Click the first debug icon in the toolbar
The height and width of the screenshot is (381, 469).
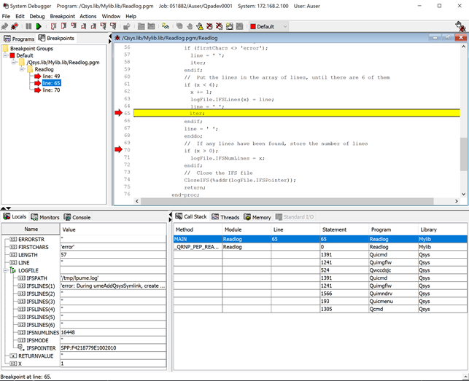5,26
